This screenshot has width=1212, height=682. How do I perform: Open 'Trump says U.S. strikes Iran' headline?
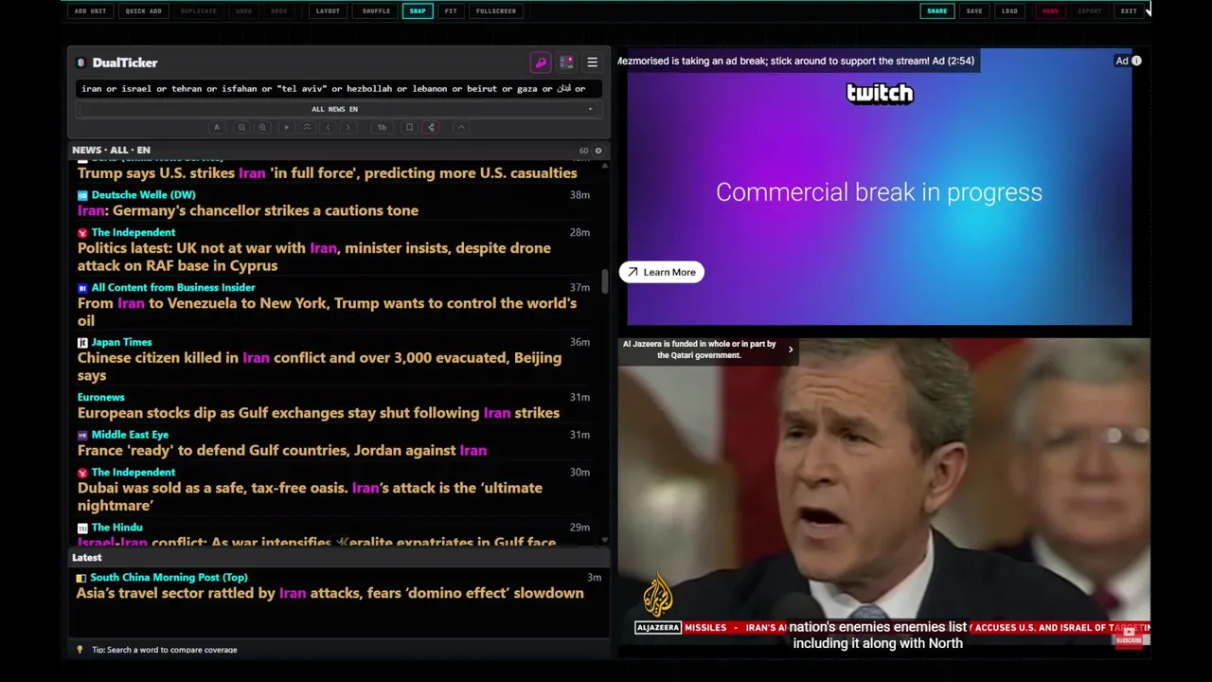(327, 173)
